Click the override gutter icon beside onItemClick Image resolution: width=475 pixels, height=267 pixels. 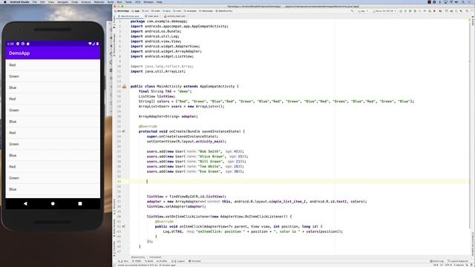click(123, 226)
